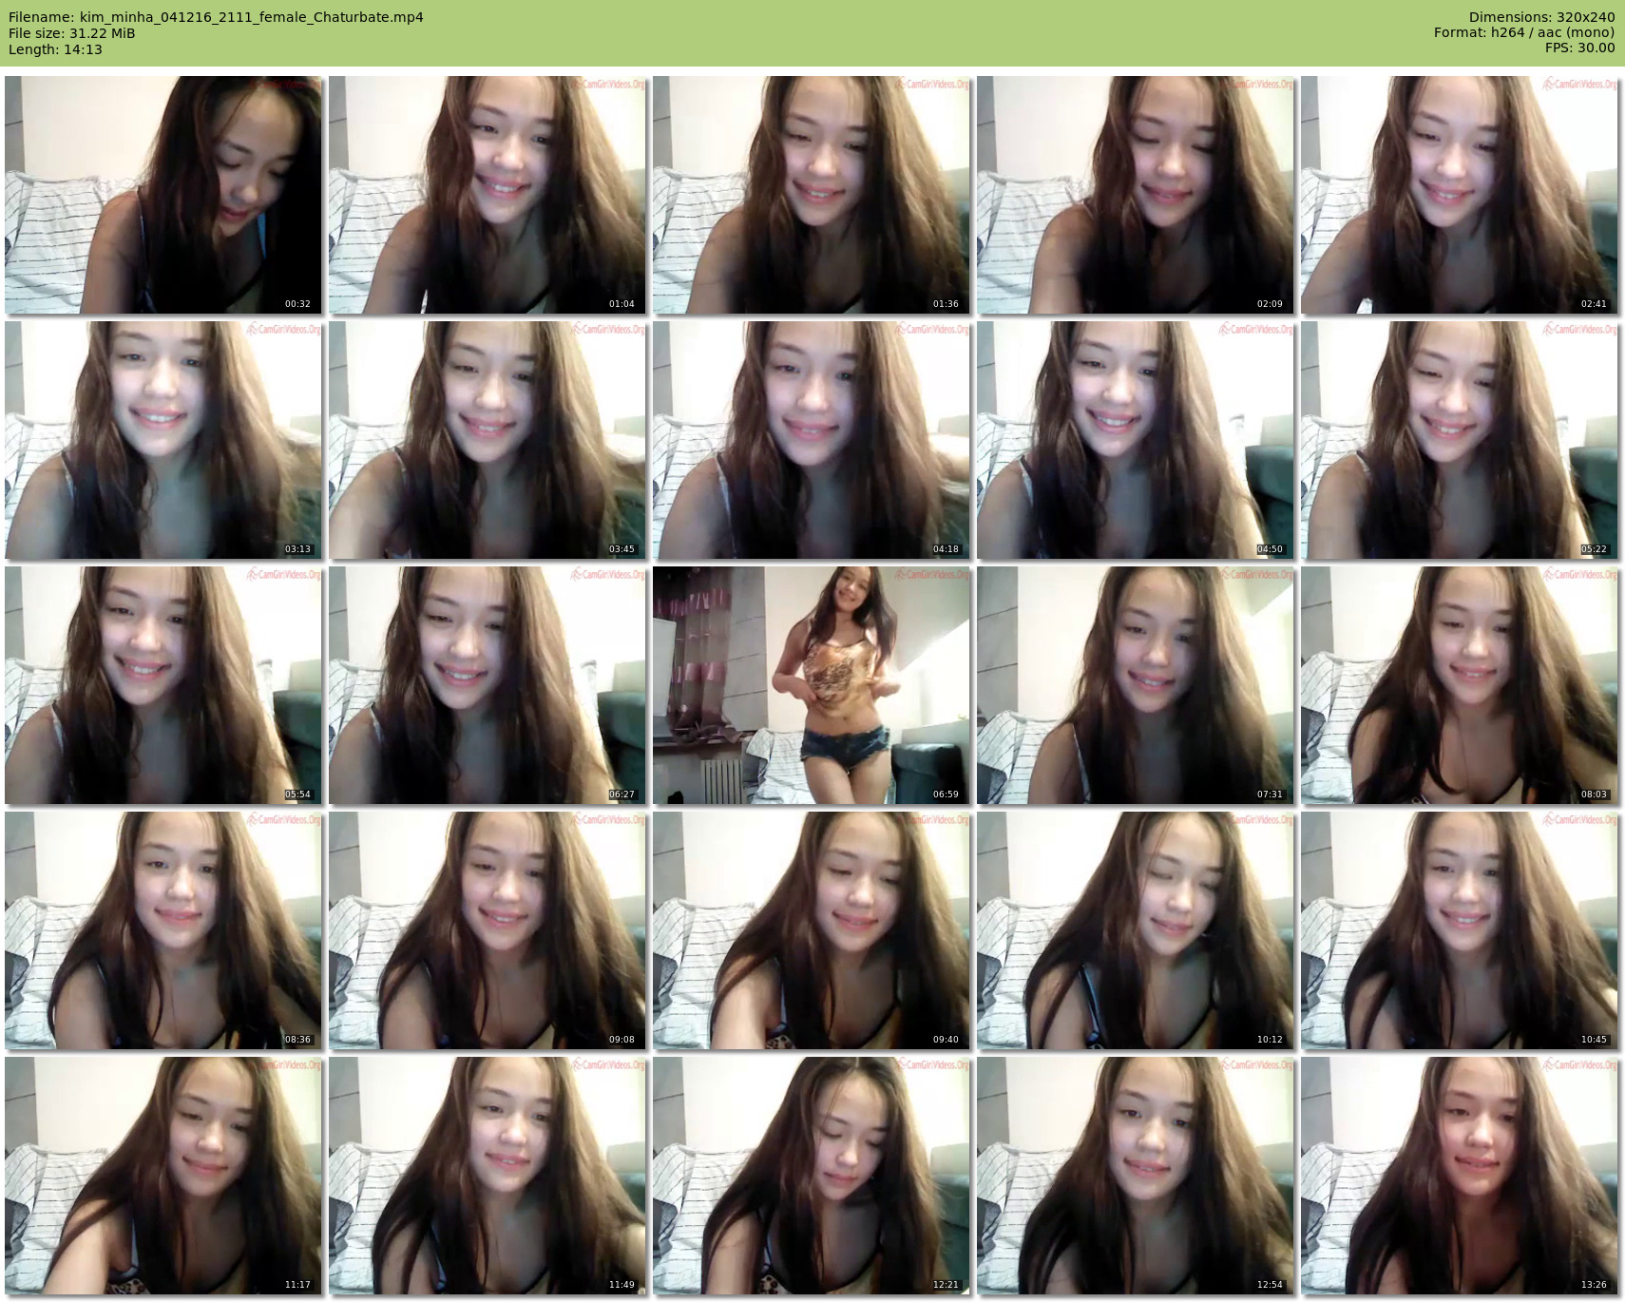Open the thumbnail marked 01:36
1625x1302 pixels.
[x=812, y=195]
